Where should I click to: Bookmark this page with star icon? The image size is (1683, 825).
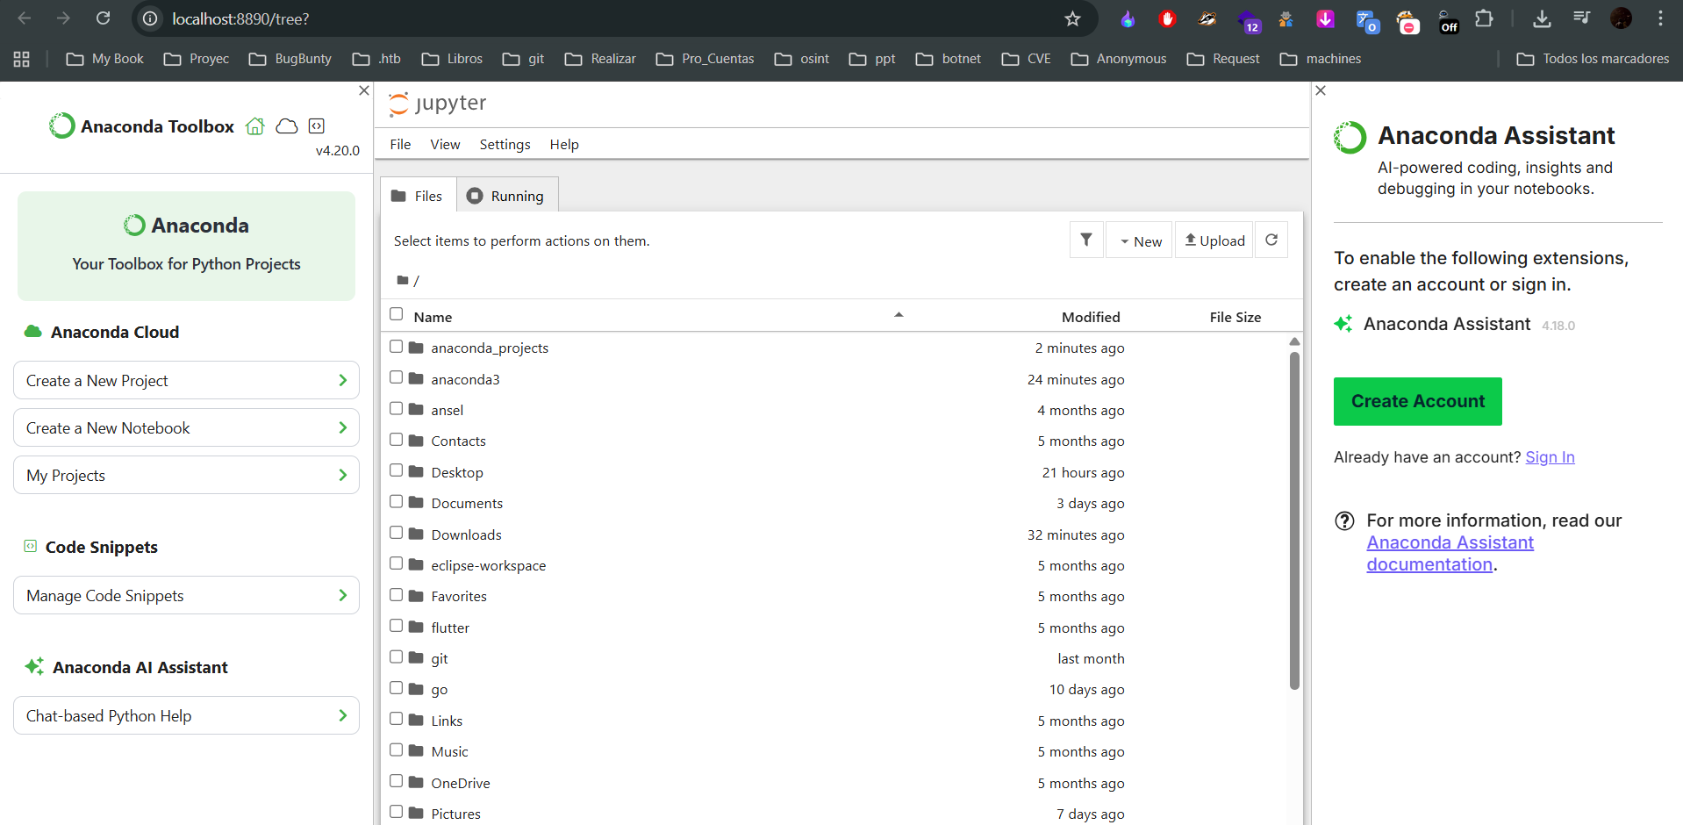(x=1072, y=18)
